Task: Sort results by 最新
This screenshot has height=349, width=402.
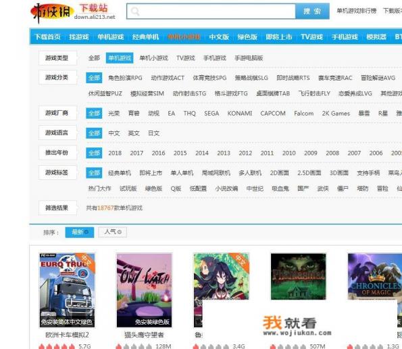Action: [x=80, y=232]
